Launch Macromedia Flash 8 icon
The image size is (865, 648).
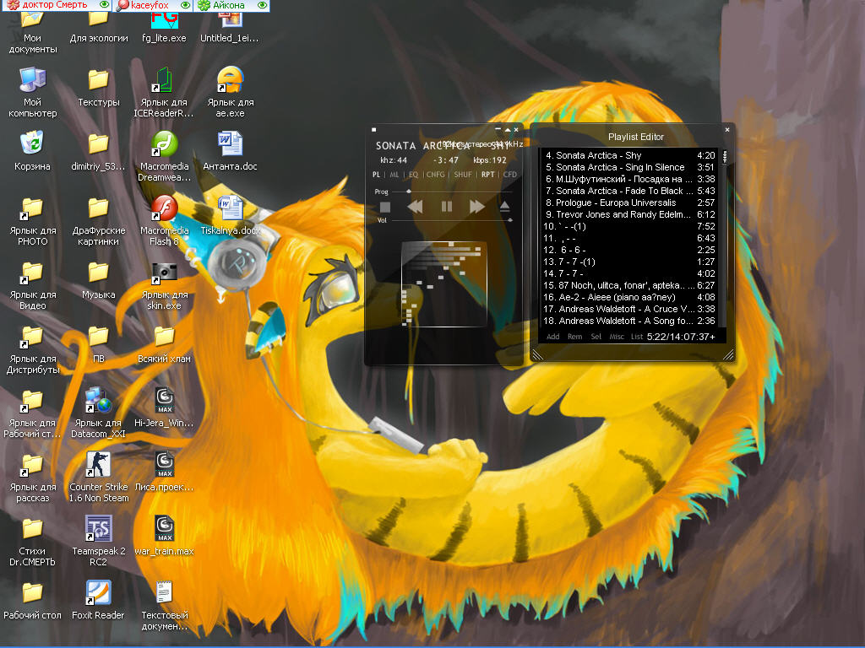pos(165,209)
